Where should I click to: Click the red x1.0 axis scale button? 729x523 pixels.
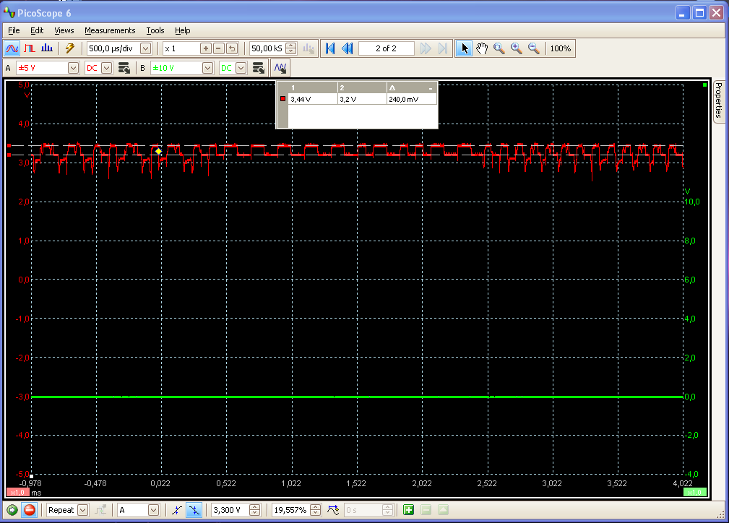17,493
